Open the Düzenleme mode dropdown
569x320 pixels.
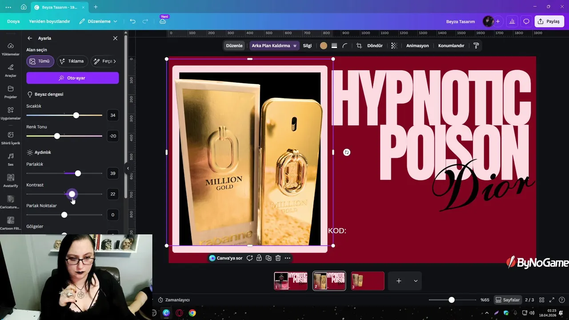98,21
